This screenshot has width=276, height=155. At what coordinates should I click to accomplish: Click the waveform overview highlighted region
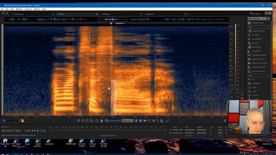(x=112, y=19)
